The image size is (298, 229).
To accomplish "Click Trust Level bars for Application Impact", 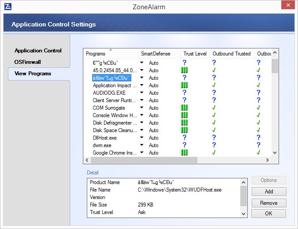I will coord(184,85).
